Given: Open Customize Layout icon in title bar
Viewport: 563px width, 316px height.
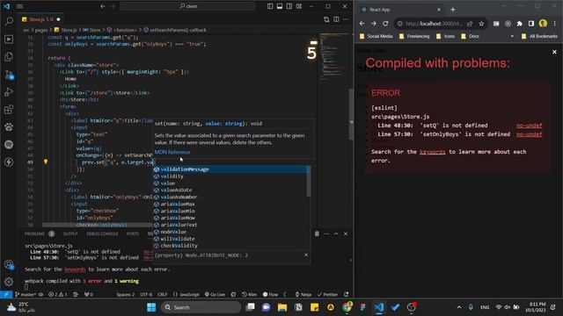Looking at the screenshot, I should pos(299,6).
